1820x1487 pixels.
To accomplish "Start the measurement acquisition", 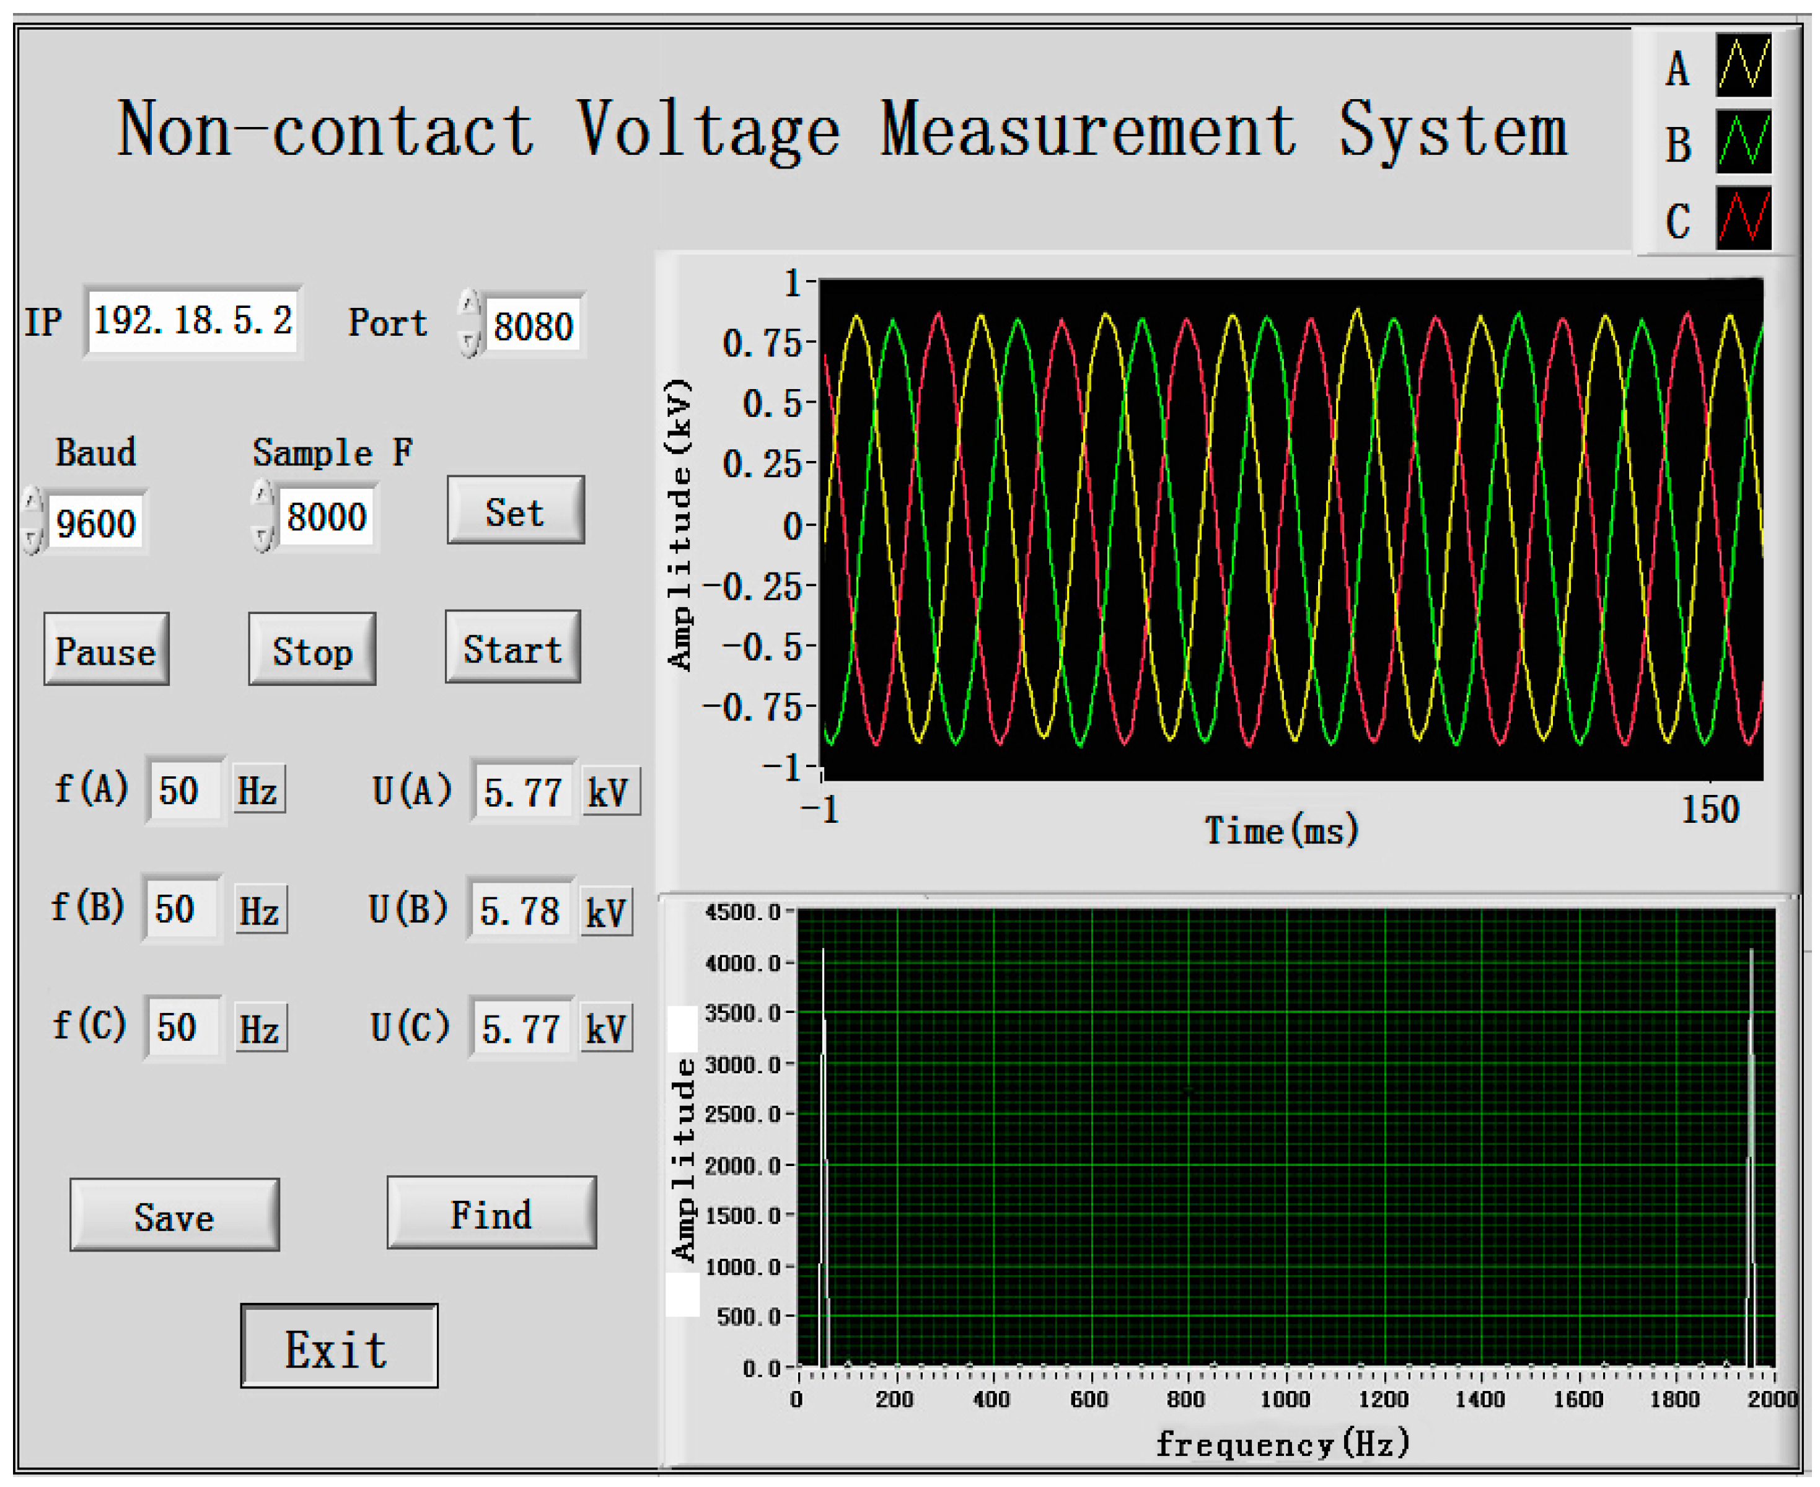I will coord(512,647).
